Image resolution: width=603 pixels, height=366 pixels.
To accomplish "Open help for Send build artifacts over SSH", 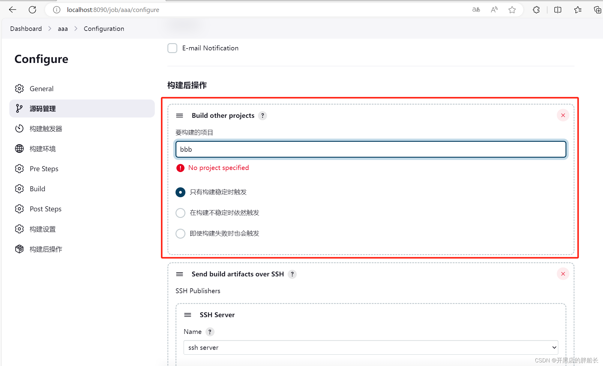I will pyautogui.click(x=292, y=274).
